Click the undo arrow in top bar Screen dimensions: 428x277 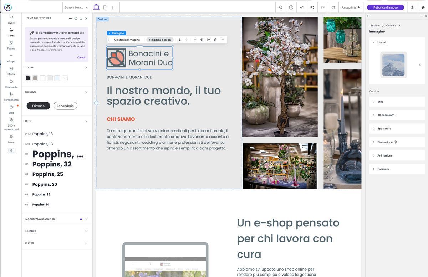(312, 7)
